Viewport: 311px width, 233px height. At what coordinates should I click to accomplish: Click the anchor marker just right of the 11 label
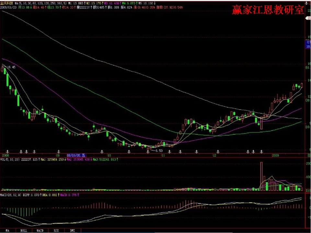[x=169, y=151]
